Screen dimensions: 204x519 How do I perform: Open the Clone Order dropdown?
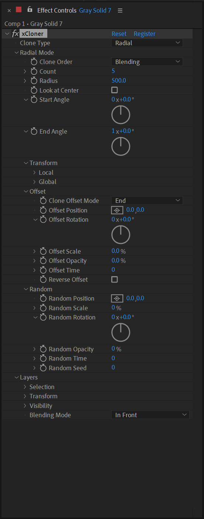[x=147, y=61]
